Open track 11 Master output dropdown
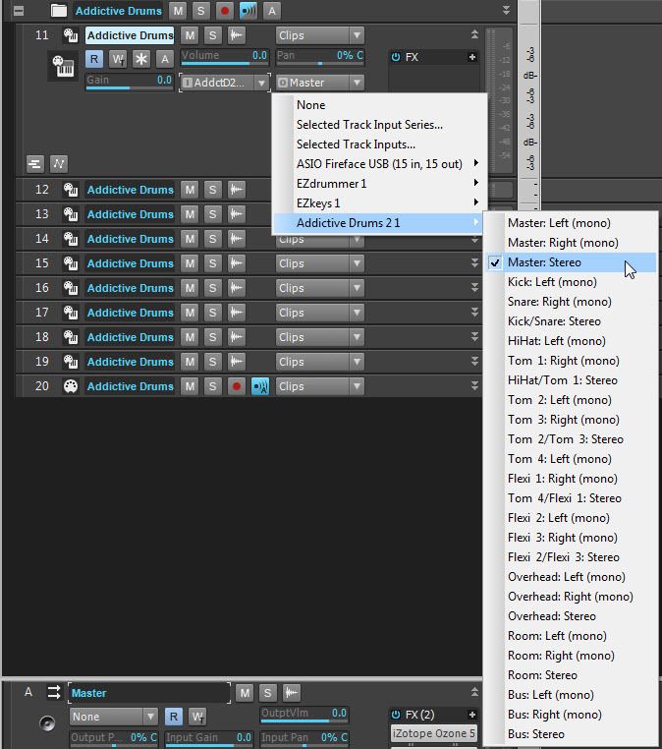The image size is (662, 749). coord(320,83)
